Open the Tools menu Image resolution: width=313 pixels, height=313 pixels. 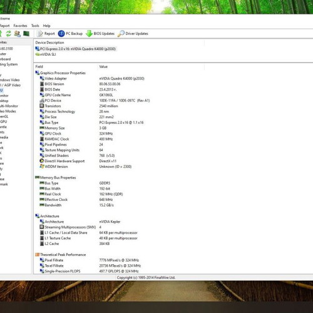coord(35,26)
